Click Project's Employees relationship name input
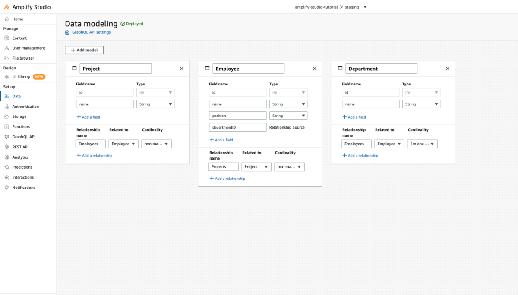 (91, 144)
